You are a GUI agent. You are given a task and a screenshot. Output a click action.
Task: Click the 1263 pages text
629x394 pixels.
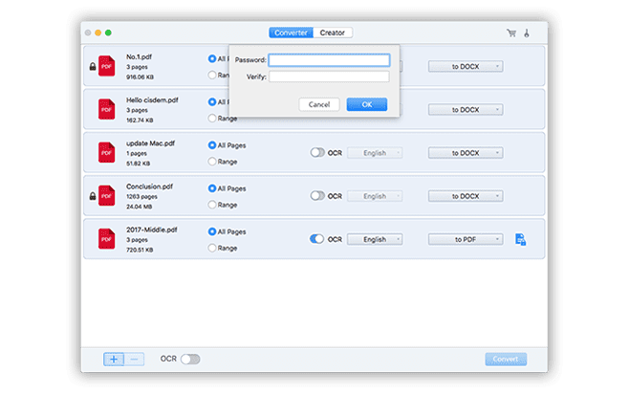(141, 197)
